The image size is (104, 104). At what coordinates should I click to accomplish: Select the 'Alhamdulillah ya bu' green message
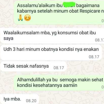click(59, 83)
